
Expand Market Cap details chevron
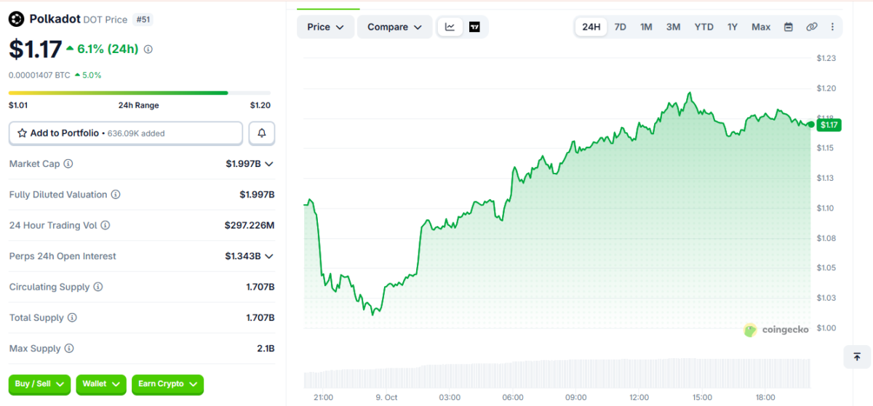269,164
